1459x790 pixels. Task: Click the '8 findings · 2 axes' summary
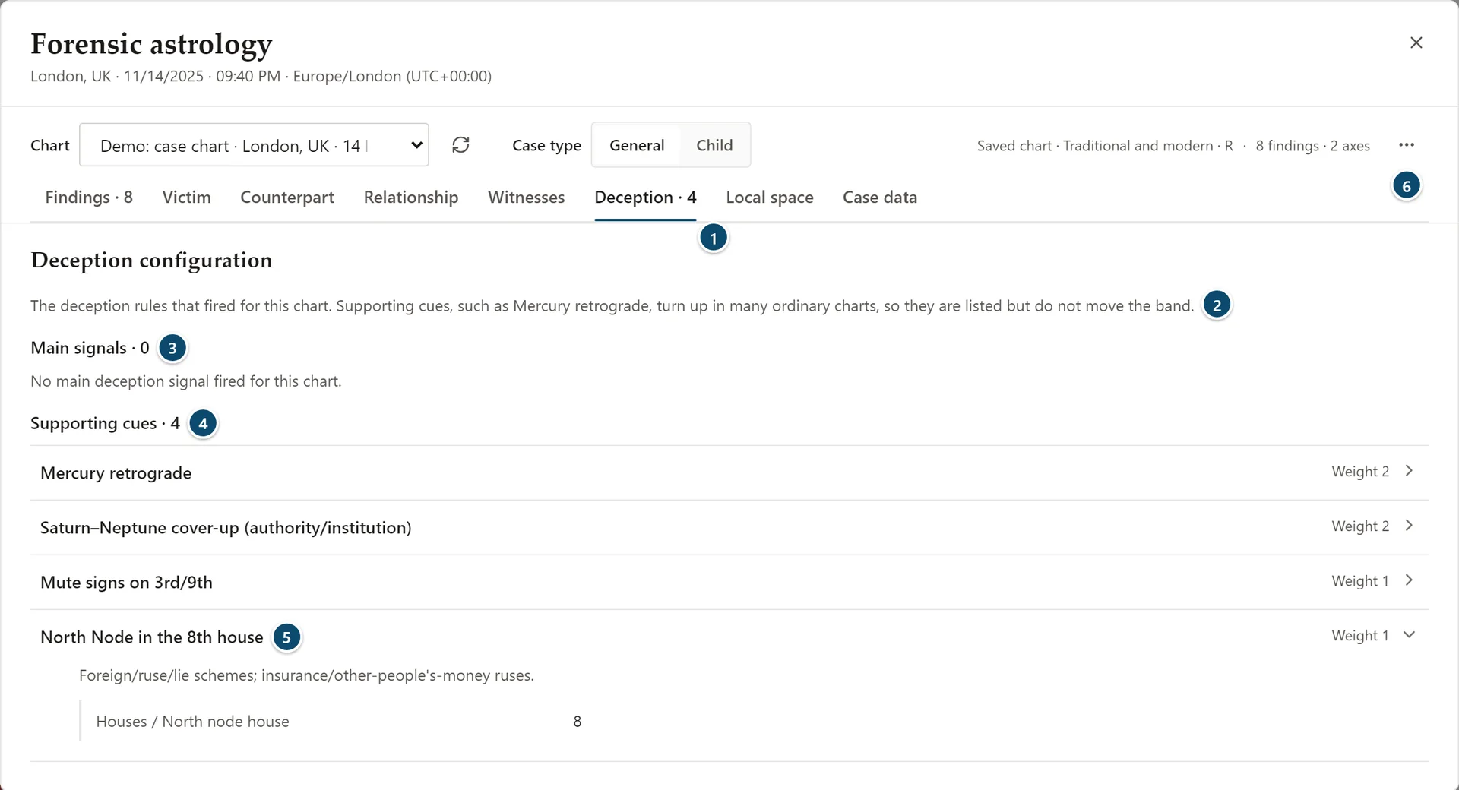[x=1312, y=146]
